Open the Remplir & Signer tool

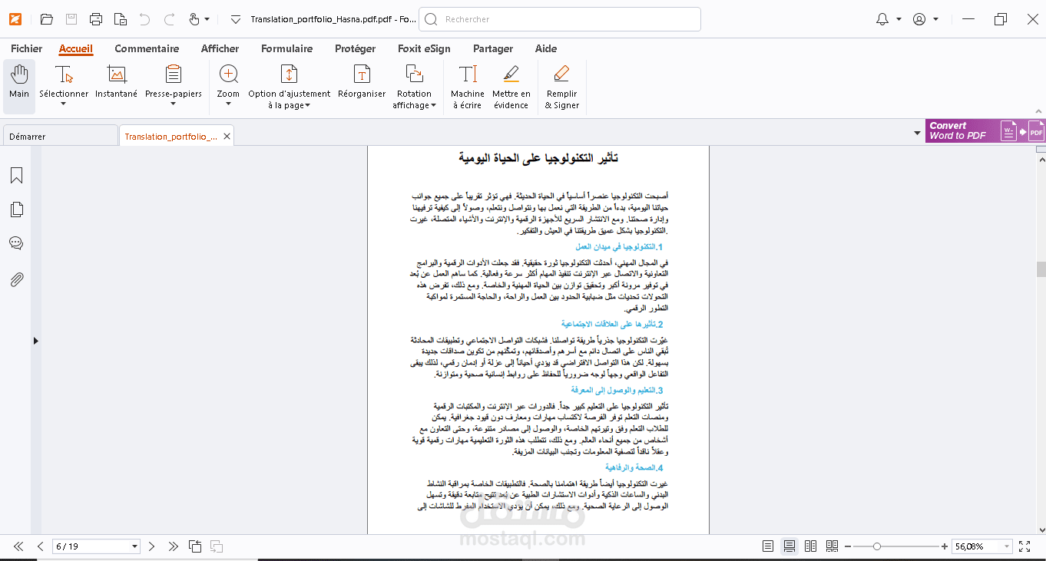[562, 86]
